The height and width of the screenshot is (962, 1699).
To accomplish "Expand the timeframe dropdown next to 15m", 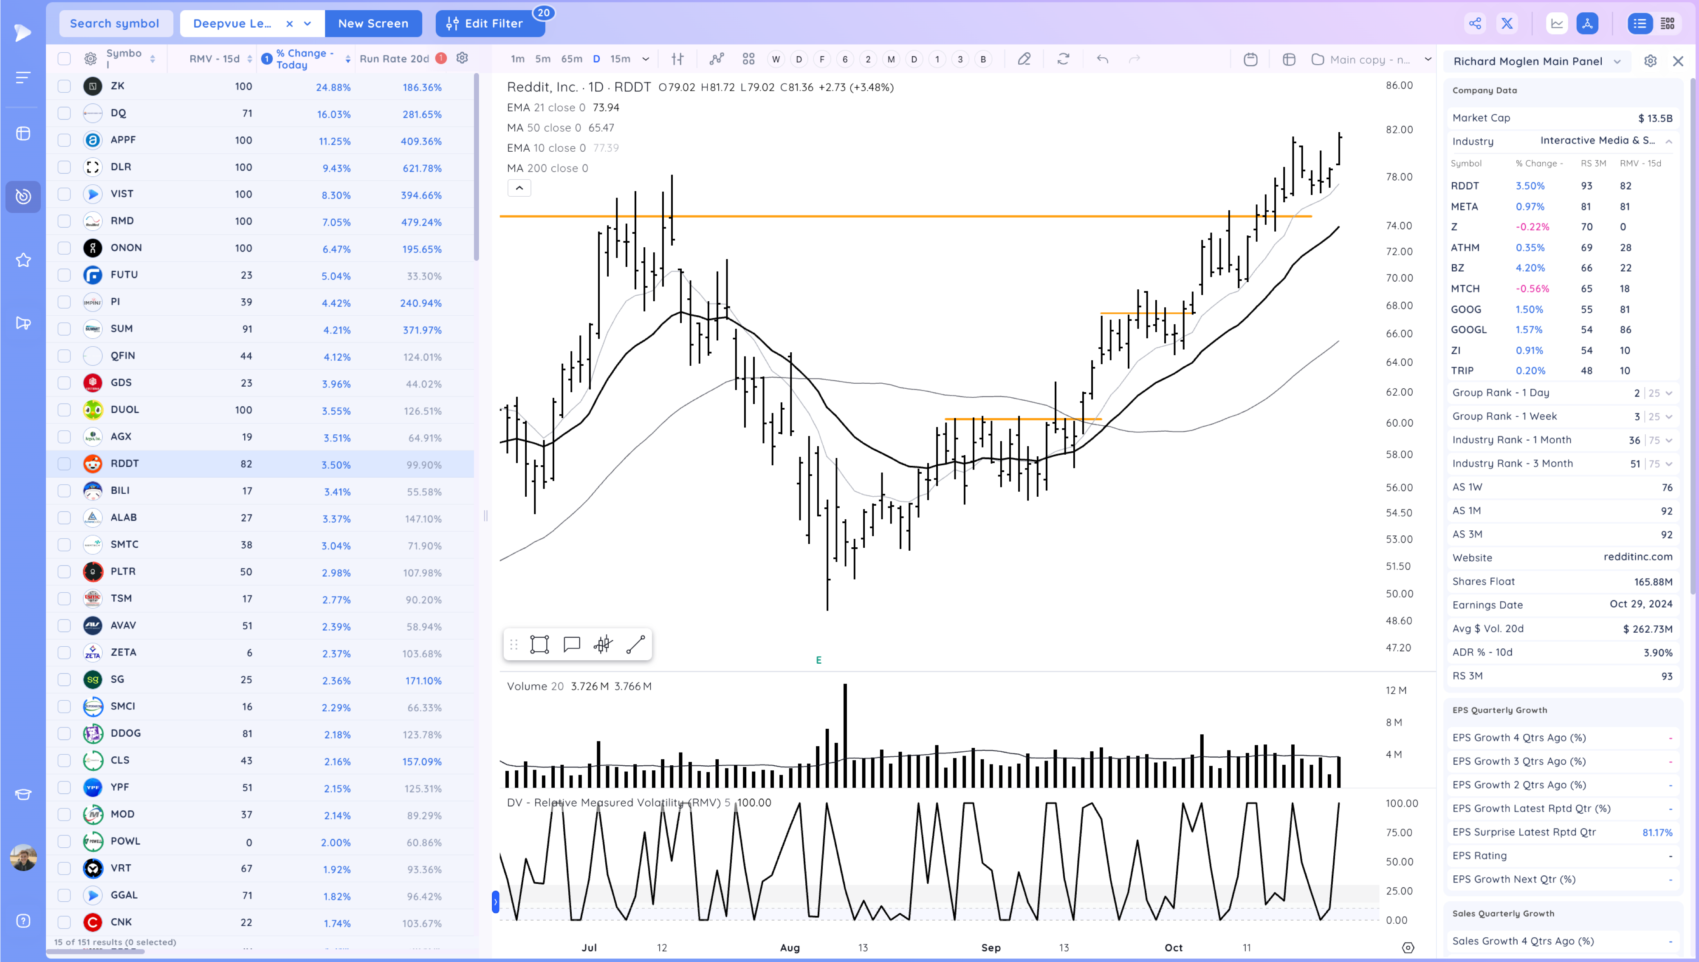I will coord(646,59).
